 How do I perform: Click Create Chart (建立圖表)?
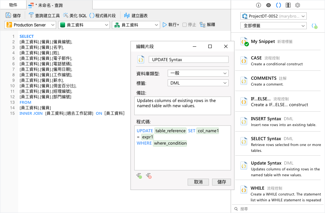pos(136,15)
